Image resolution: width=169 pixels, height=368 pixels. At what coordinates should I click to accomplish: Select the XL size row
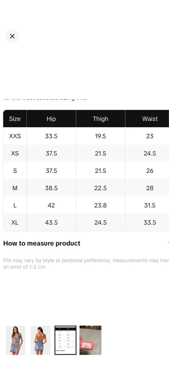point(86,223)
